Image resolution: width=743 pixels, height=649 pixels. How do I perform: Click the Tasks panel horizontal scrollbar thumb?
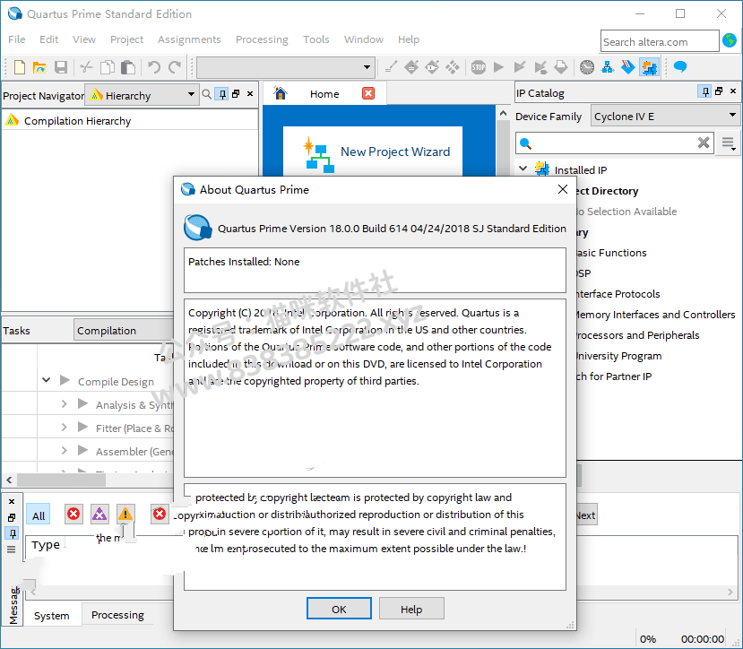[x=62, y=480]
